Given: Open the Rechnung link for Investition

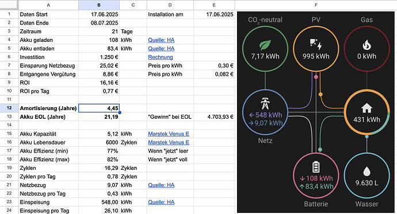Looking at the screenshot, I should (161, 57).
